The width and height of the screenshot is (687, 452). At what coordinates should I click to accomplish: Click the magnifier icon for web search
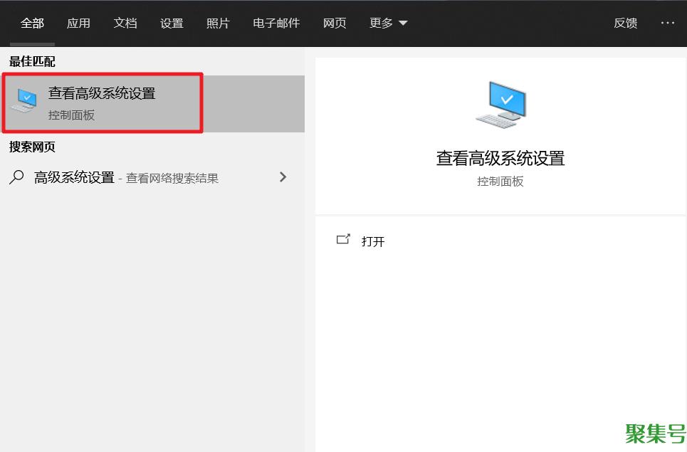coord(16,177)
